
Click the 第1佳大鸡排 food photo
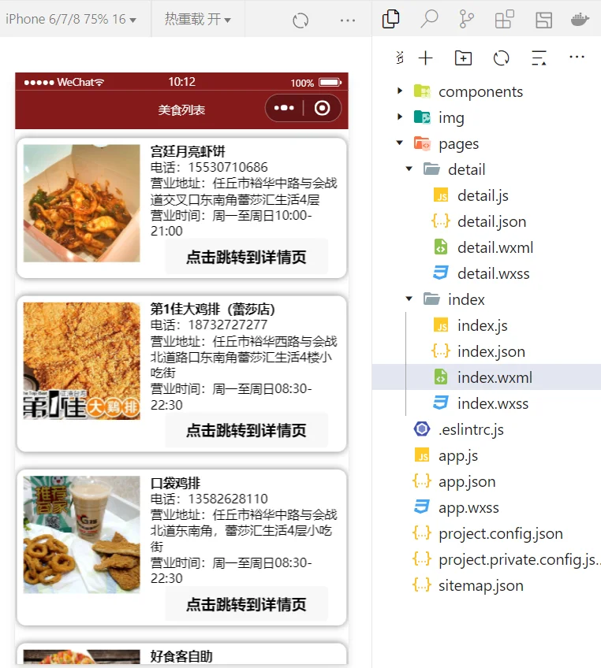pos(81,362)
